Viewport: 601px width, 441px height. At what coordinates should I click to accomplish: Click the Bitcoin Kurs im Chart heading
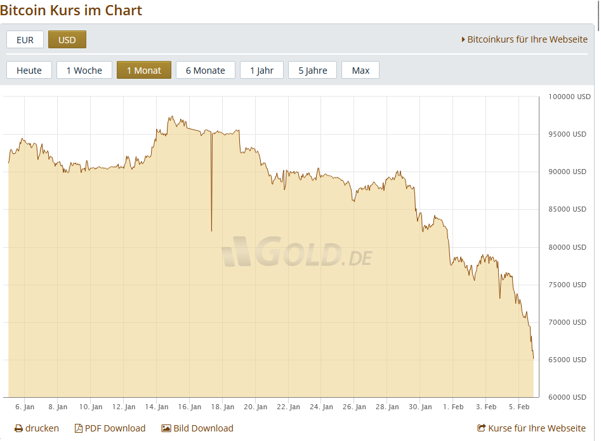[x=71, y=10]
